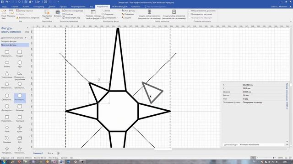Open control Свойства
The image size is (293, 164).
[x=68, y=14]
